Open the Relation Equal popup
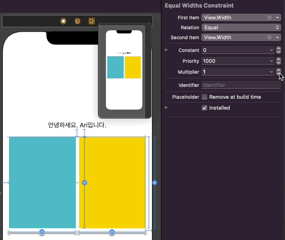Image resolution: width=285 pixels, height=240 pixels. pos(241,27)
